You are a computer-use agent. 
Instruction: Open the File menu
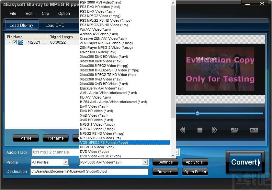13,14
